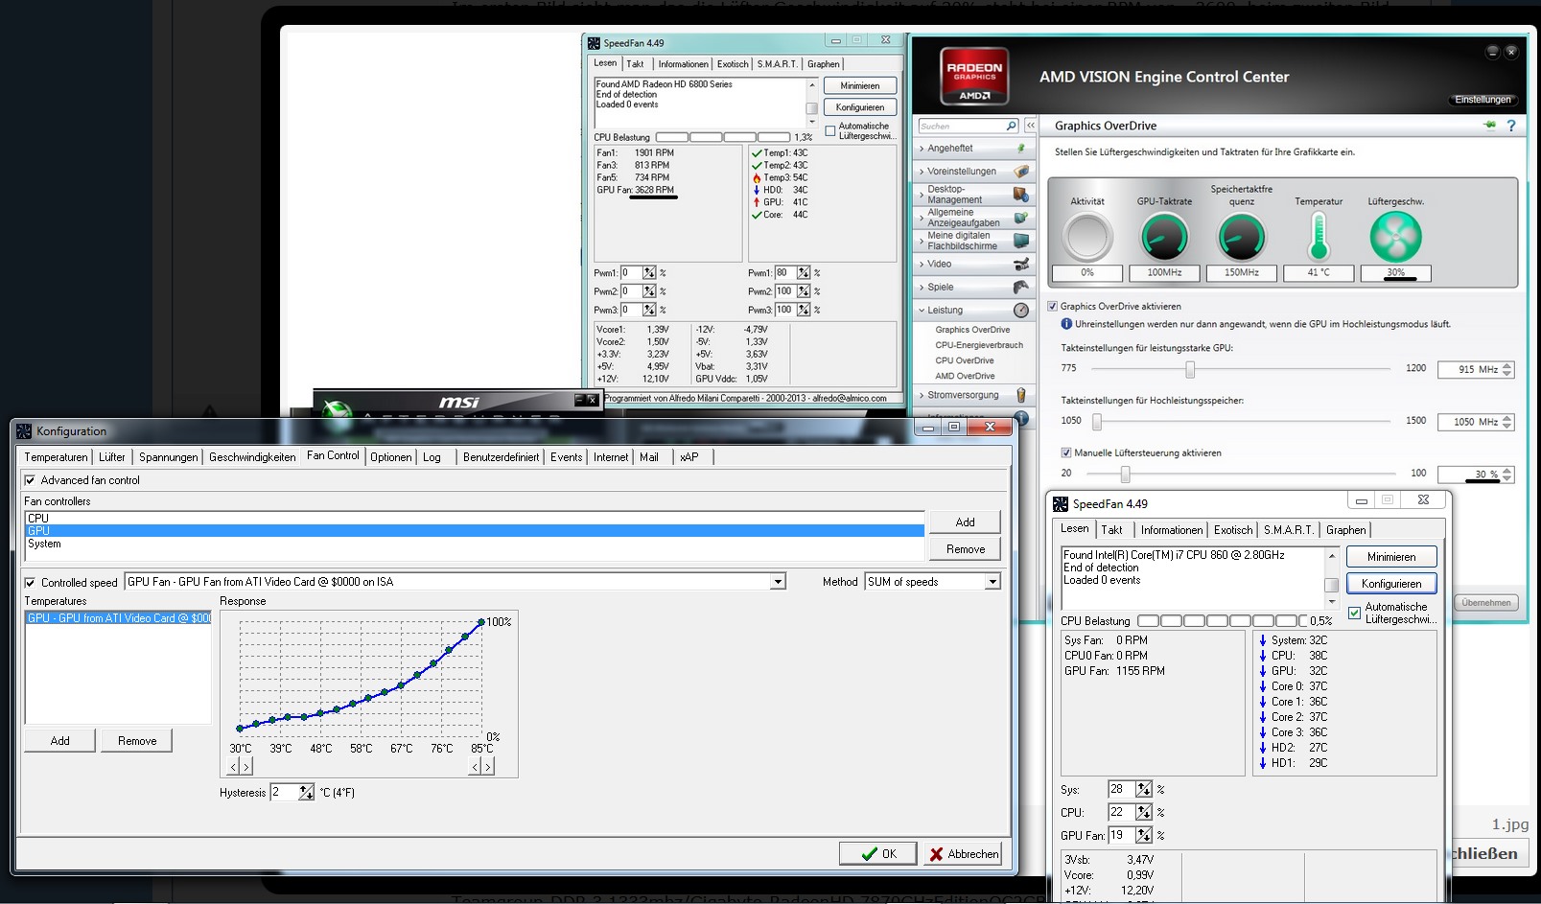This screenshot has width=1541, height=904.
Task: Click Abbrechen button in Konfiguration
Action: [963, 853]
